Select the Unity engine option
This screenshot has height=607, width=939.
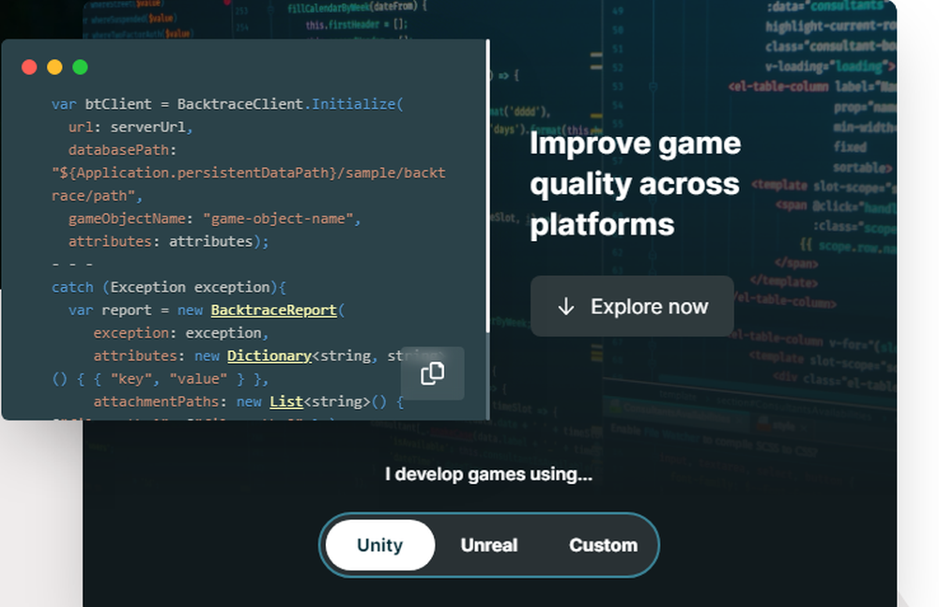pyautogui.click(x=380, y=545)
